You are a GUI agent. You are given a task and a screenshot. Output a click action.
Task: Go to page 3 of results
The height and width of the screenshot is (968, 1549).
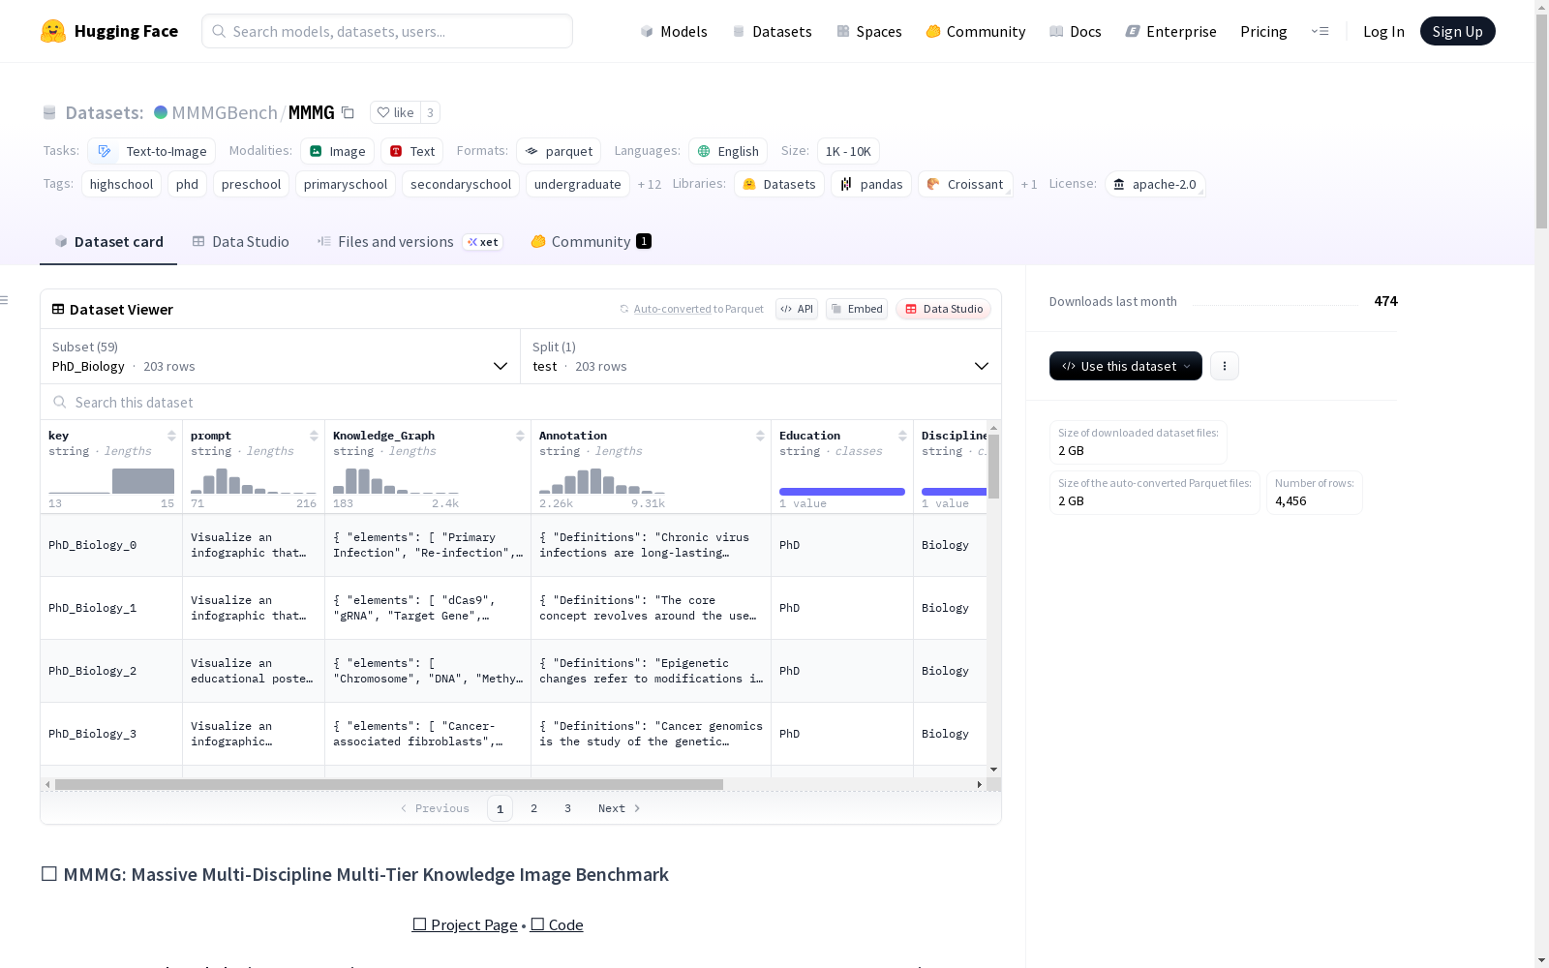567,808
